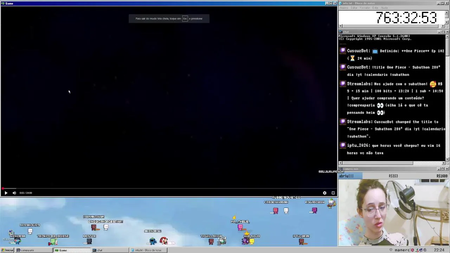This screenshot has height=253, width=450.
Task: Switch to Game in the taskbar
Action: point(72,250)
